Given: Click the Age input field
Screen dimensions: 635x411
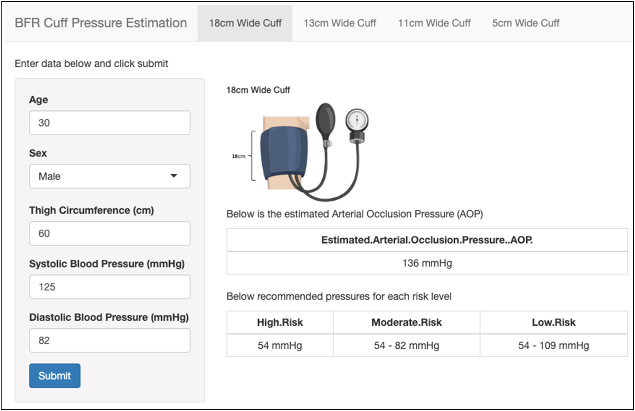Looking at the screenshot, I should click(x=109, y=123).
